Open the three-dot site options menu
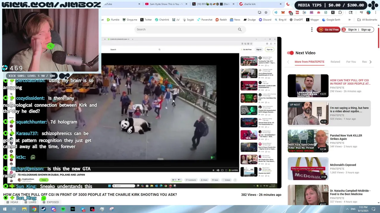The height and width of the screenshot is (213, 380). [312, 30]
